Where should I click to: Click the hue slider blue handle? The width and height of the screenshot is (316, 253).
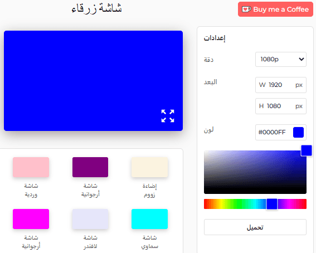(272, 204)
